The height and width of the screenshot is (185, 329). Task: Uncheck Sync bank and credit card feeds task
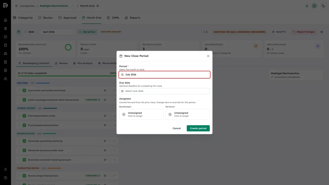[x=24, y=90]
